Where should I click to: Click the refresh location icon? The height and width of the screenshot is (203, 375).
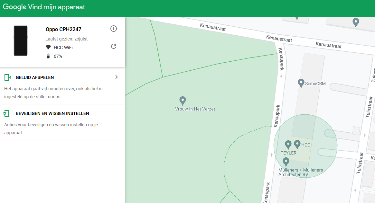point(113,46)
